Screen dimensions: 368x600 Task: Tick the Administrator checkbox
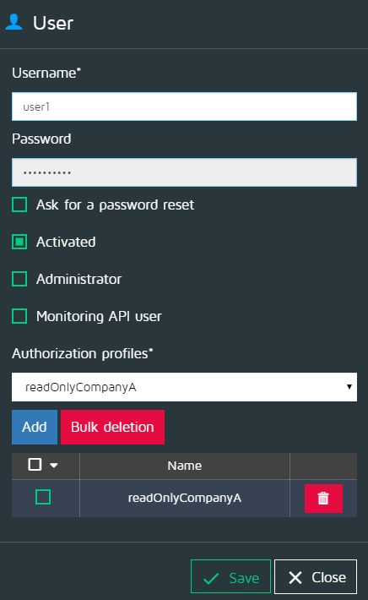point(19,279)
